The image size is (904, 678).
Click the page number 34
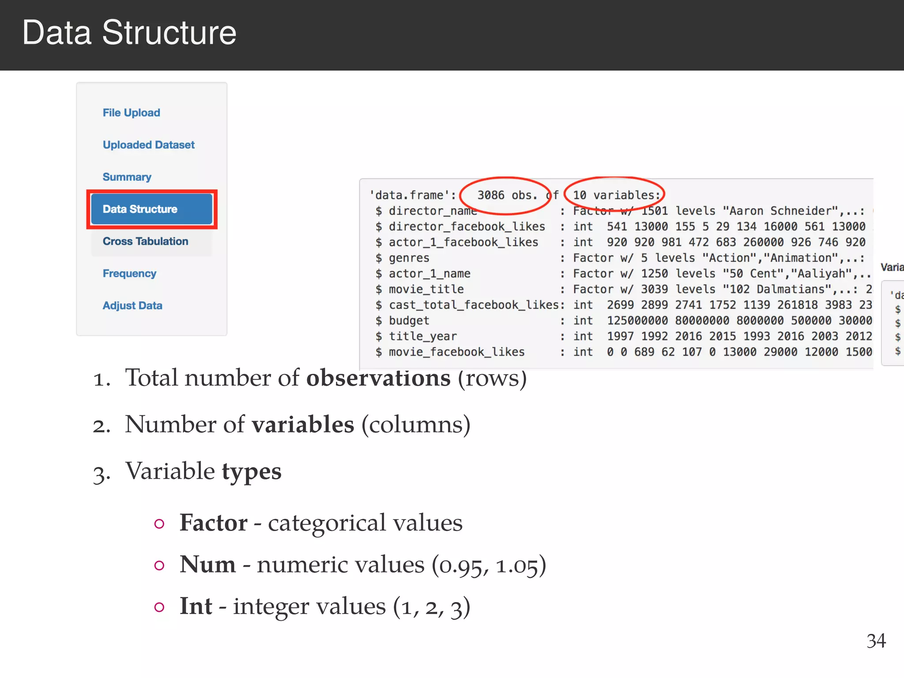[876, 640]
